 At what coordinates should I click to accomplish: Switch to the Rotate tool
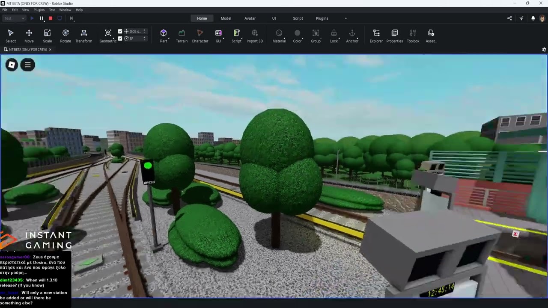66,36
